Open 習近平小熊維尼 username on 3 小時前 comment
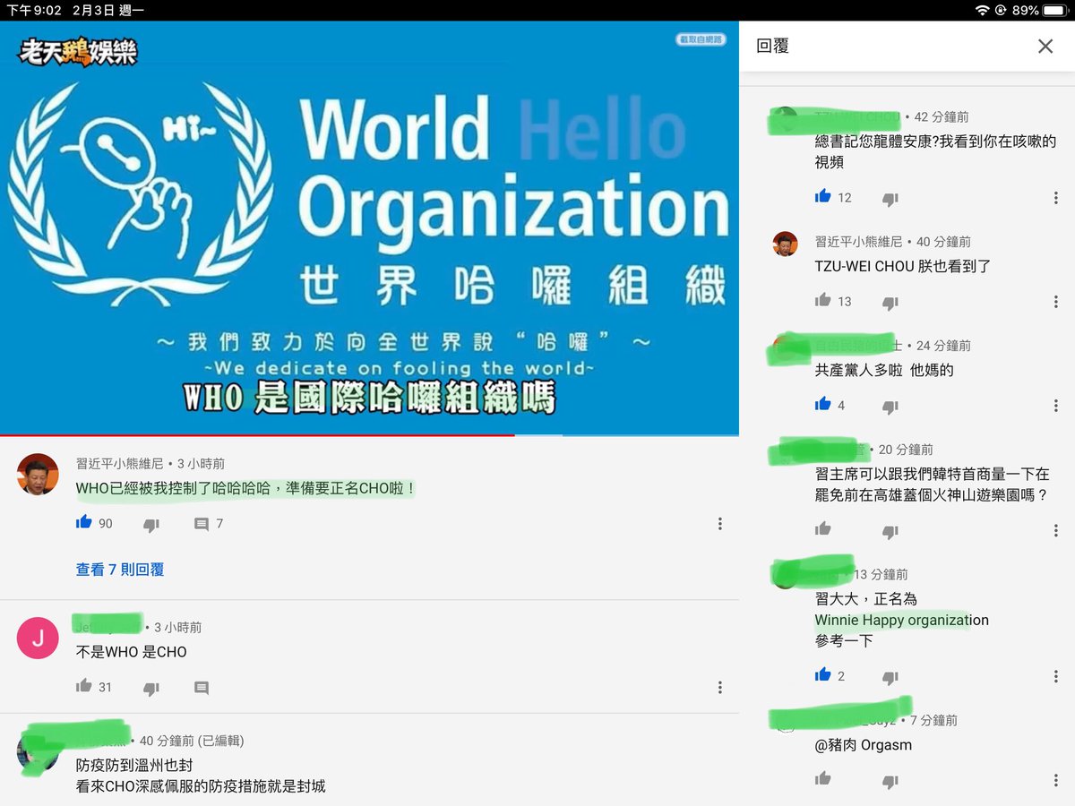Image resolution: width=1075 pixels, height=806 pixels. point(119,464)
